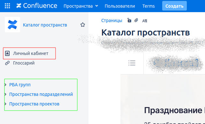Viewport: 205px width, 124px height.
Task: Open the Terms menu item
Action: pyautogui.click(x=148, y=6)
